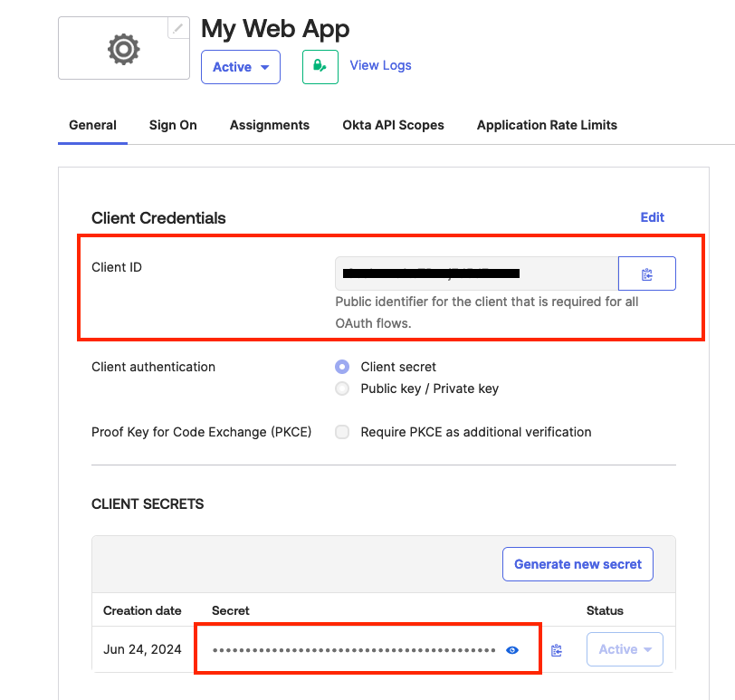This screenshot has width=735, height=700.
Task: Check Require PKCE as additional verification
Action: (342, 432)
